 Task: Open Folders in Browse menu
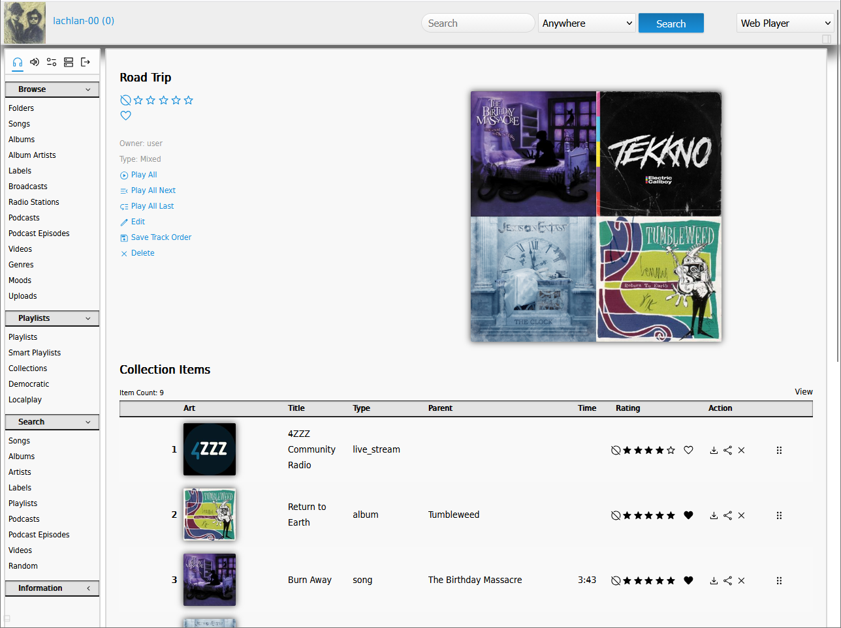click(x=21, y=108)
